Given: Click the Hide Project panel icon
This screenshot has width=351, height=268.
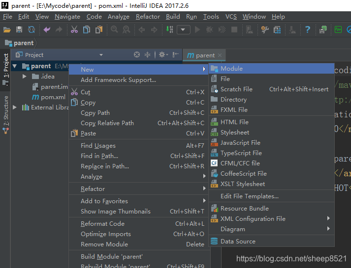Looking at the screenshot, I should click(175, 54).
